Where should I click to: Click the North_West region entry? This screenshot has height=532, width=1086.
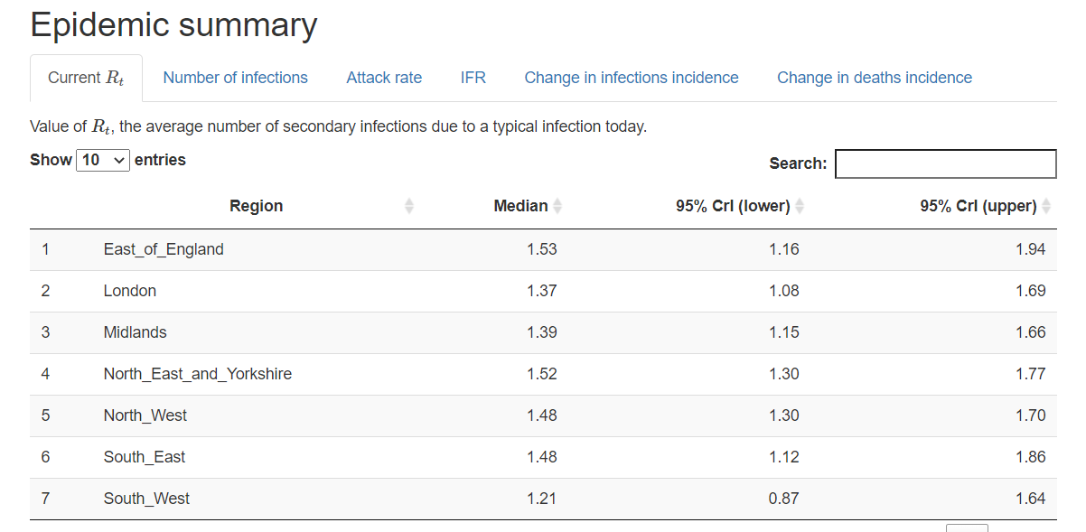pyautogui.click(x=145, y=415)
